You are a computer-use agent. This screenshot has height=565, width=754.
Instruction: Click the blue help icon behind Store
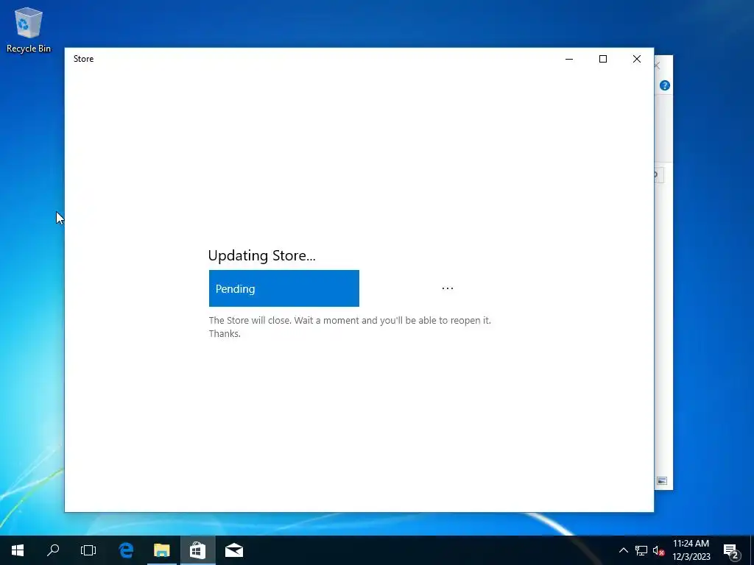click(x=665, y=85)
